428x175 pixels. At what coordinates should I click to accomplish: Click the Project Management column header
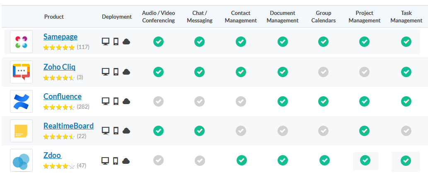point(365,17)
